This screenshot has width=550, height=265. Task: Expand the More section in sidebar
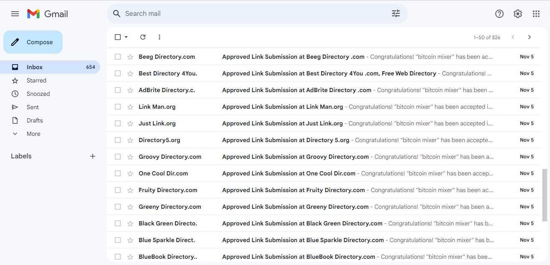[33, 134]
